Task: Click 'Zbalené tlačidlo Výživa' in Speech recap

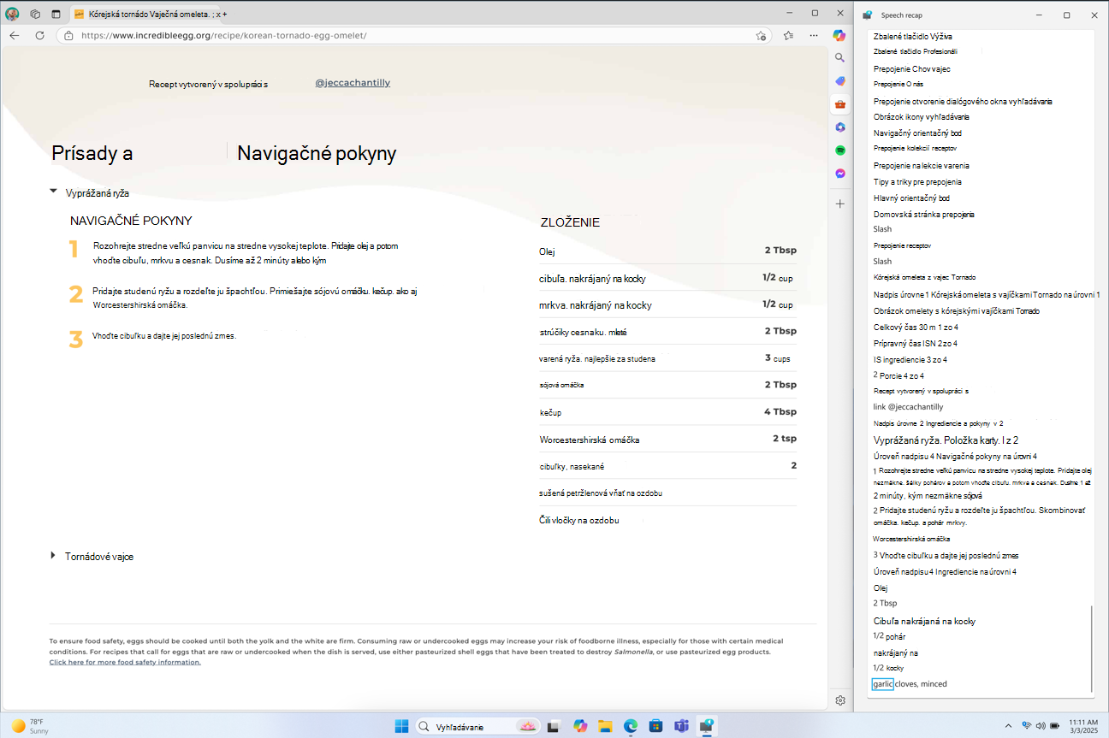Action: pyautogui.click(x=912, y=37)
